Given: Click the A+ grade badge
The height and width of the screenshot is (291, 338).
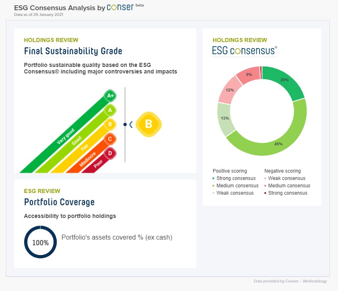Looking at the screenshot, I should pos(110,96).
